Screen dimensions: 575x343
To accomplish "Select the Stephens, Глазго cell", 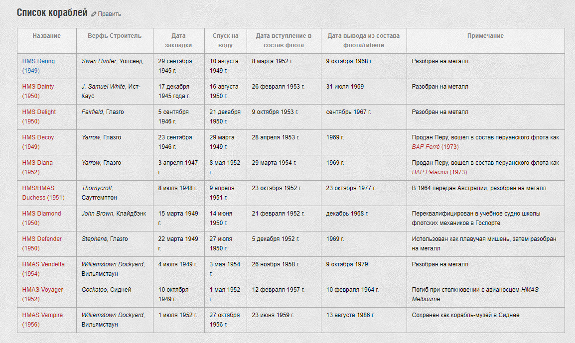I will pos(115,243).
